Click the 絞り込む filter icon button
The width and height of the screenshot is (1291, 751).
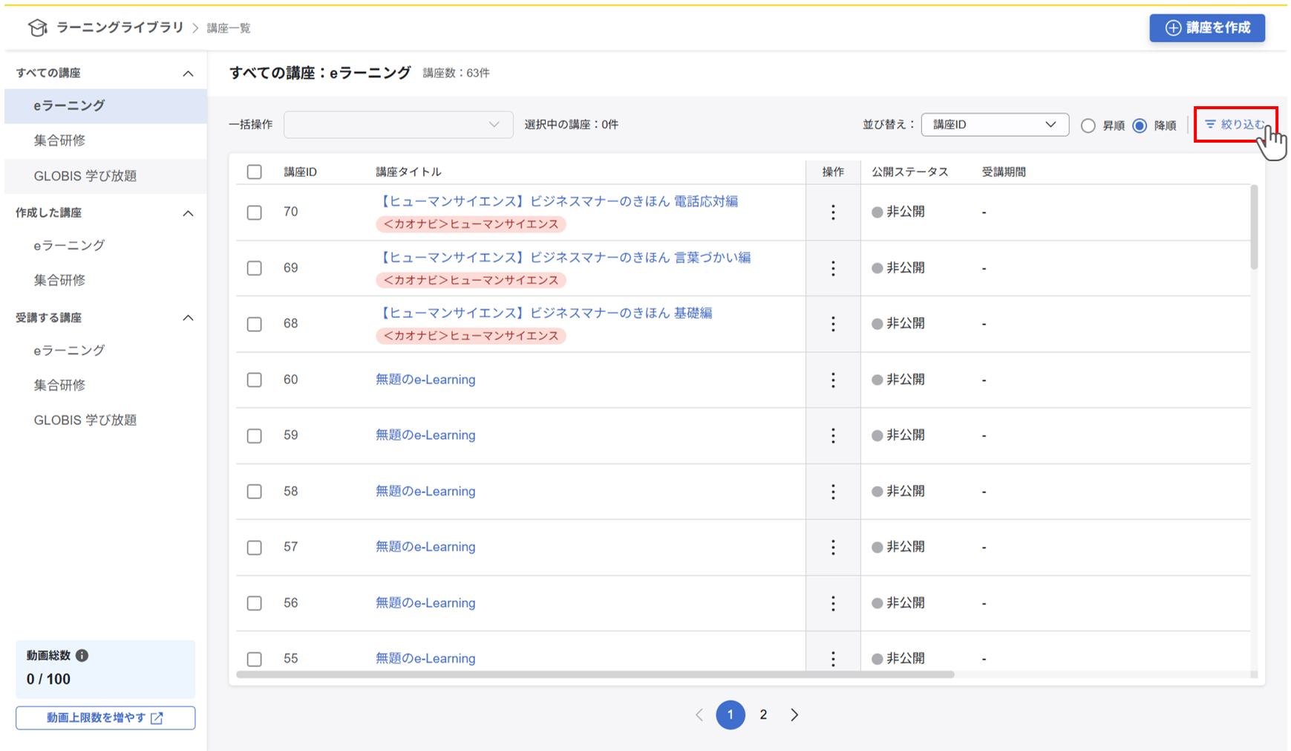[1235, 125]
